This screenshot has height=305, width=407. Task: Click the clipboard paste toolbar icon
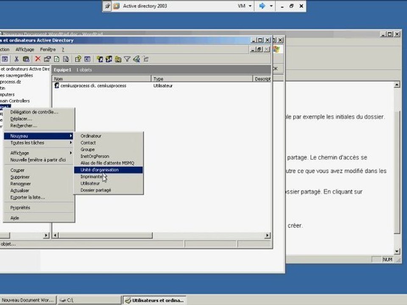coord(26,59)
